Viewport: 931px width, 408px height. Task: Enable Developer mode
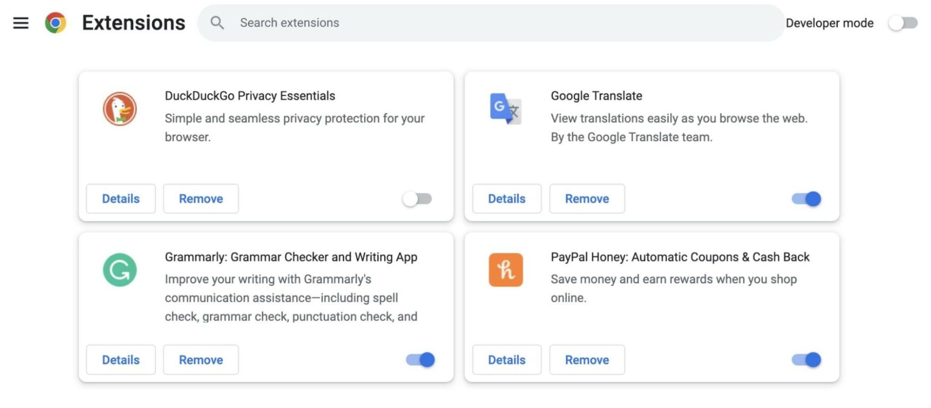(902, 23)
